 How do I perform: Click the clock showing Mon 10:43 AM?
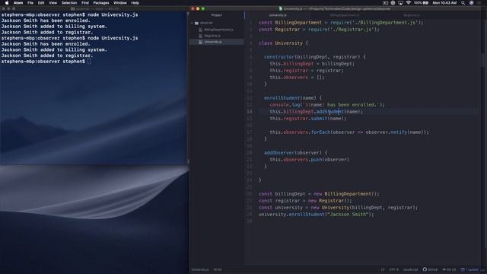(x=444, y=3)
